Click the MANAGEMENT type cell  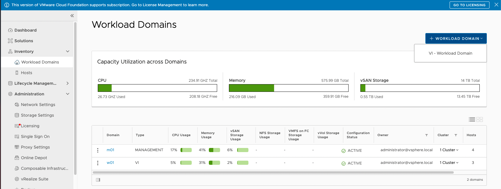pyautogui.click(x=149, y=150)
